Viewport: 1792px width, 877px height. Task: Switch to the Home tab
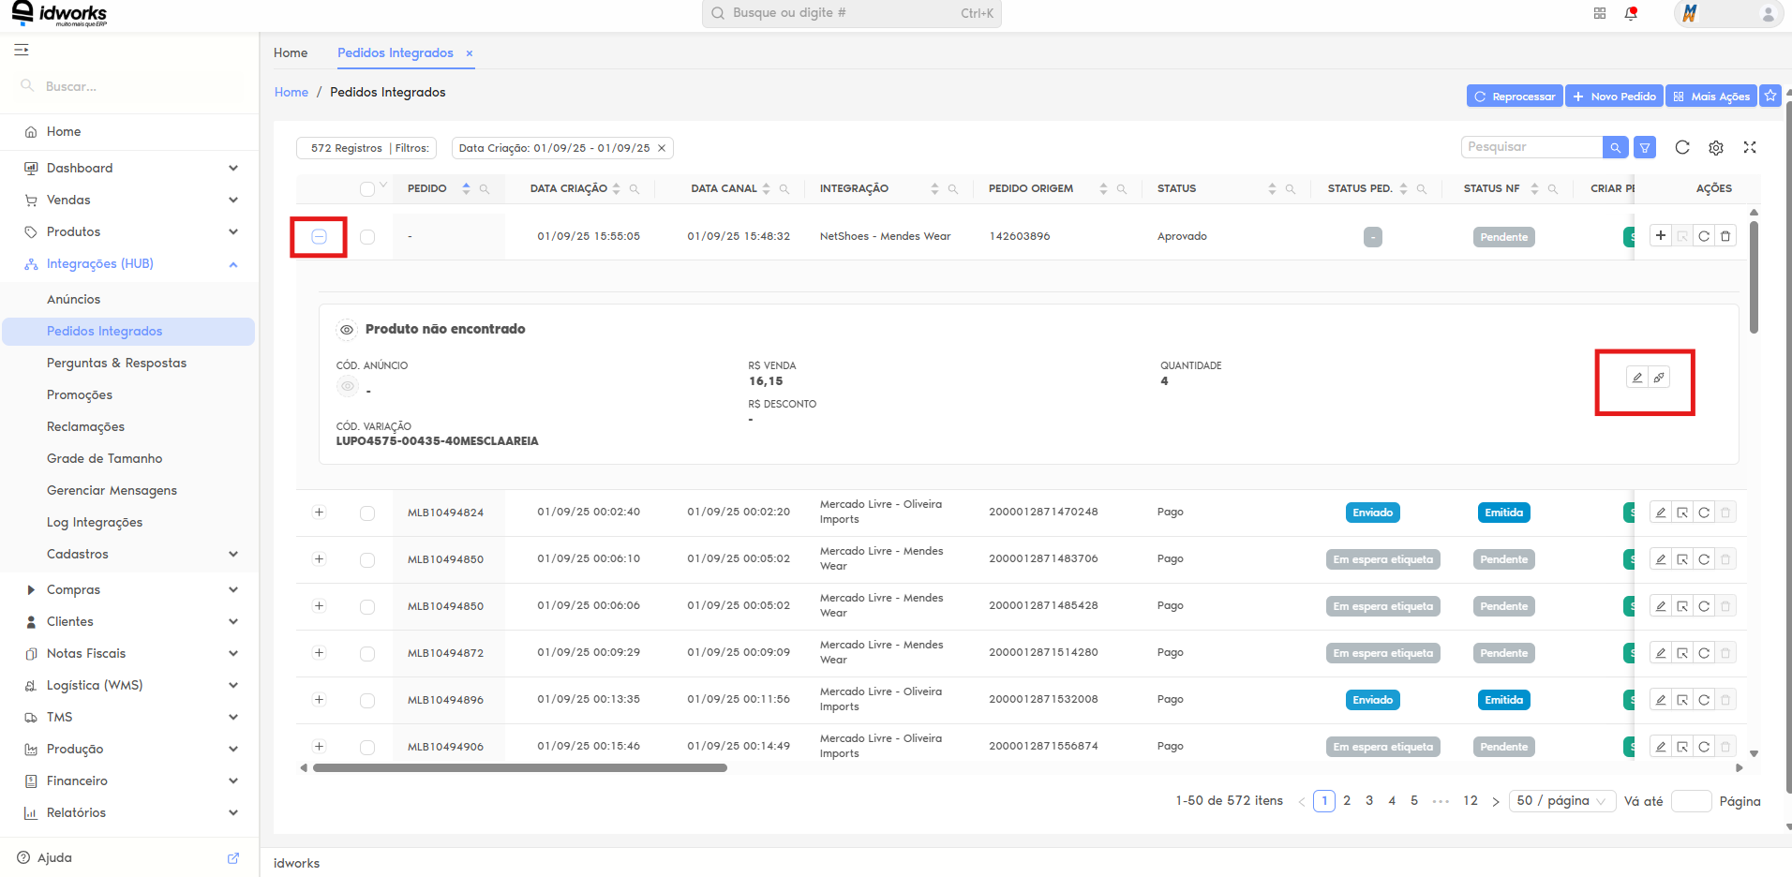(291, 52)
